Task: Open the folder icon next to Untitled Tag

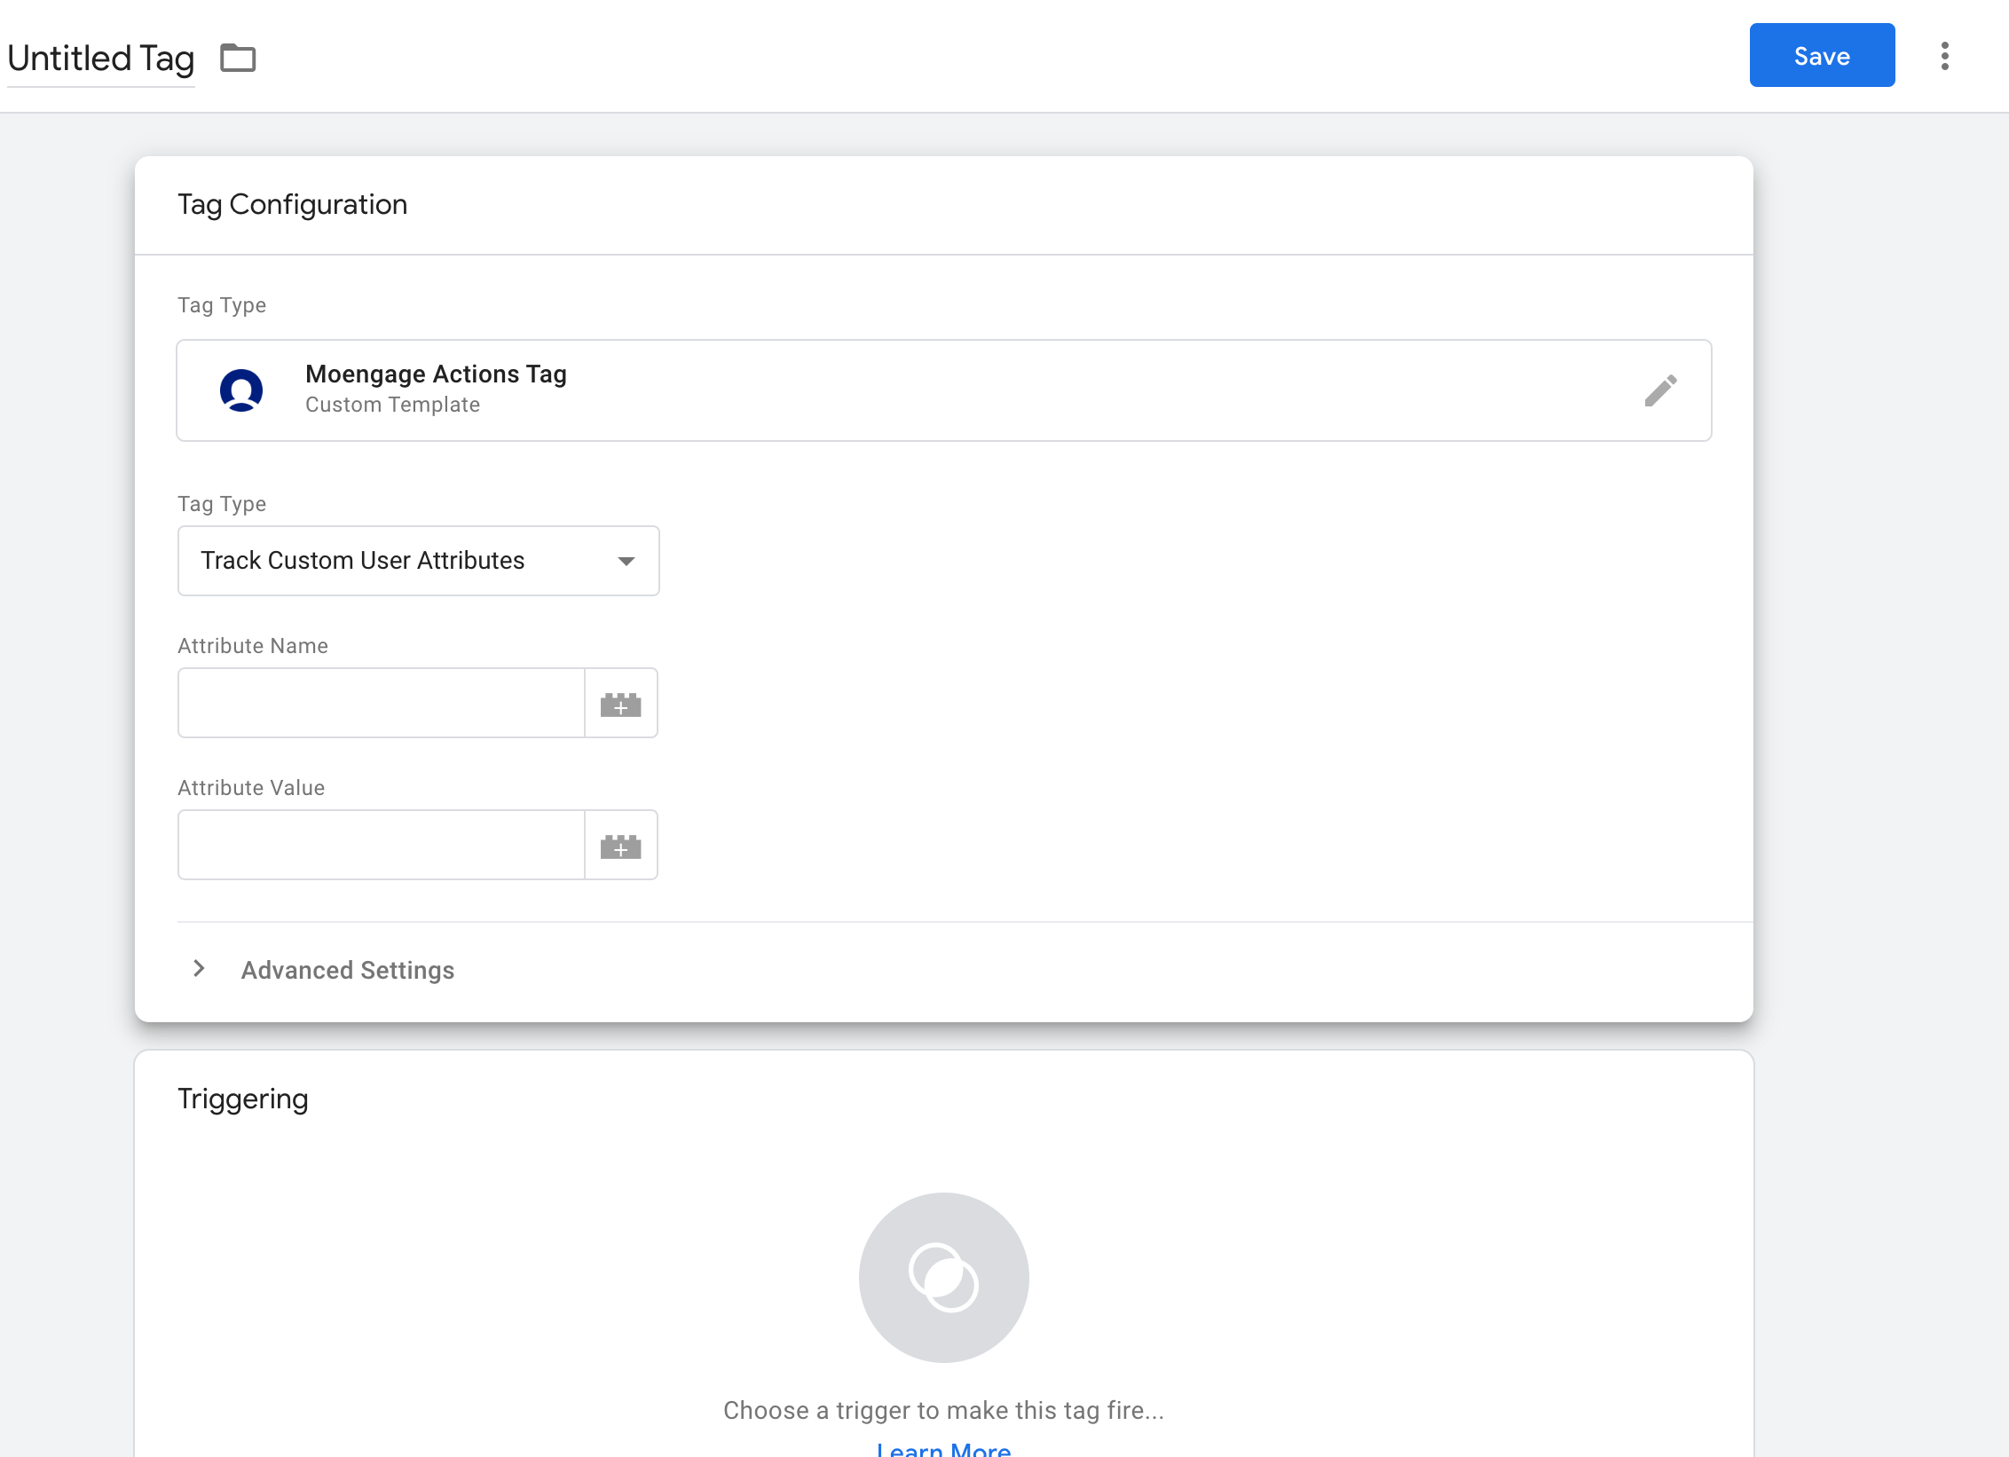Action: (x=237, y=57)
